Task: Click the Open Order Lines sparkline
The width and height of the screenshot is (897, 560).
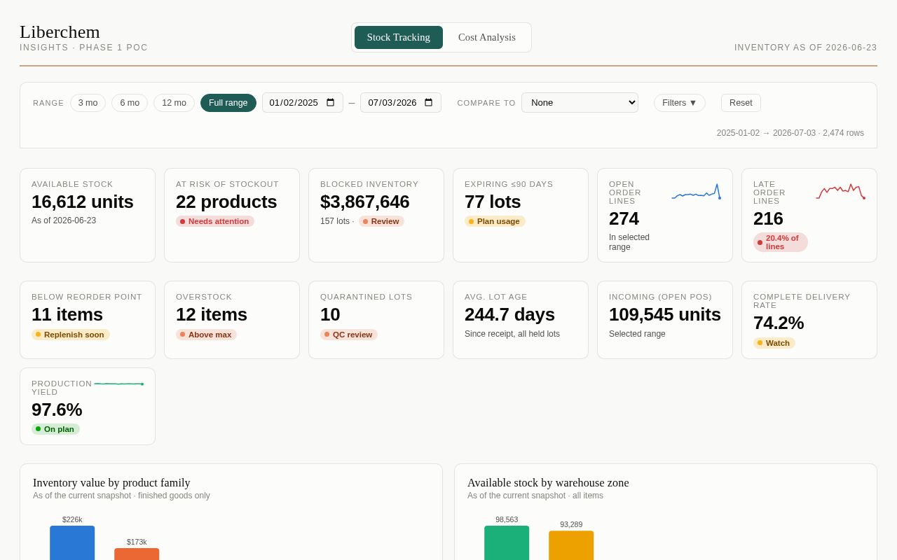Action: pyautogui.click(x=696, y=192)
